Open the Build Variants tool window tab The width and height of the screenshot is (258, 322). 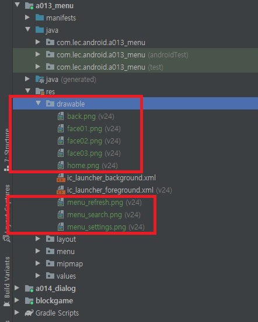(6, 282)
